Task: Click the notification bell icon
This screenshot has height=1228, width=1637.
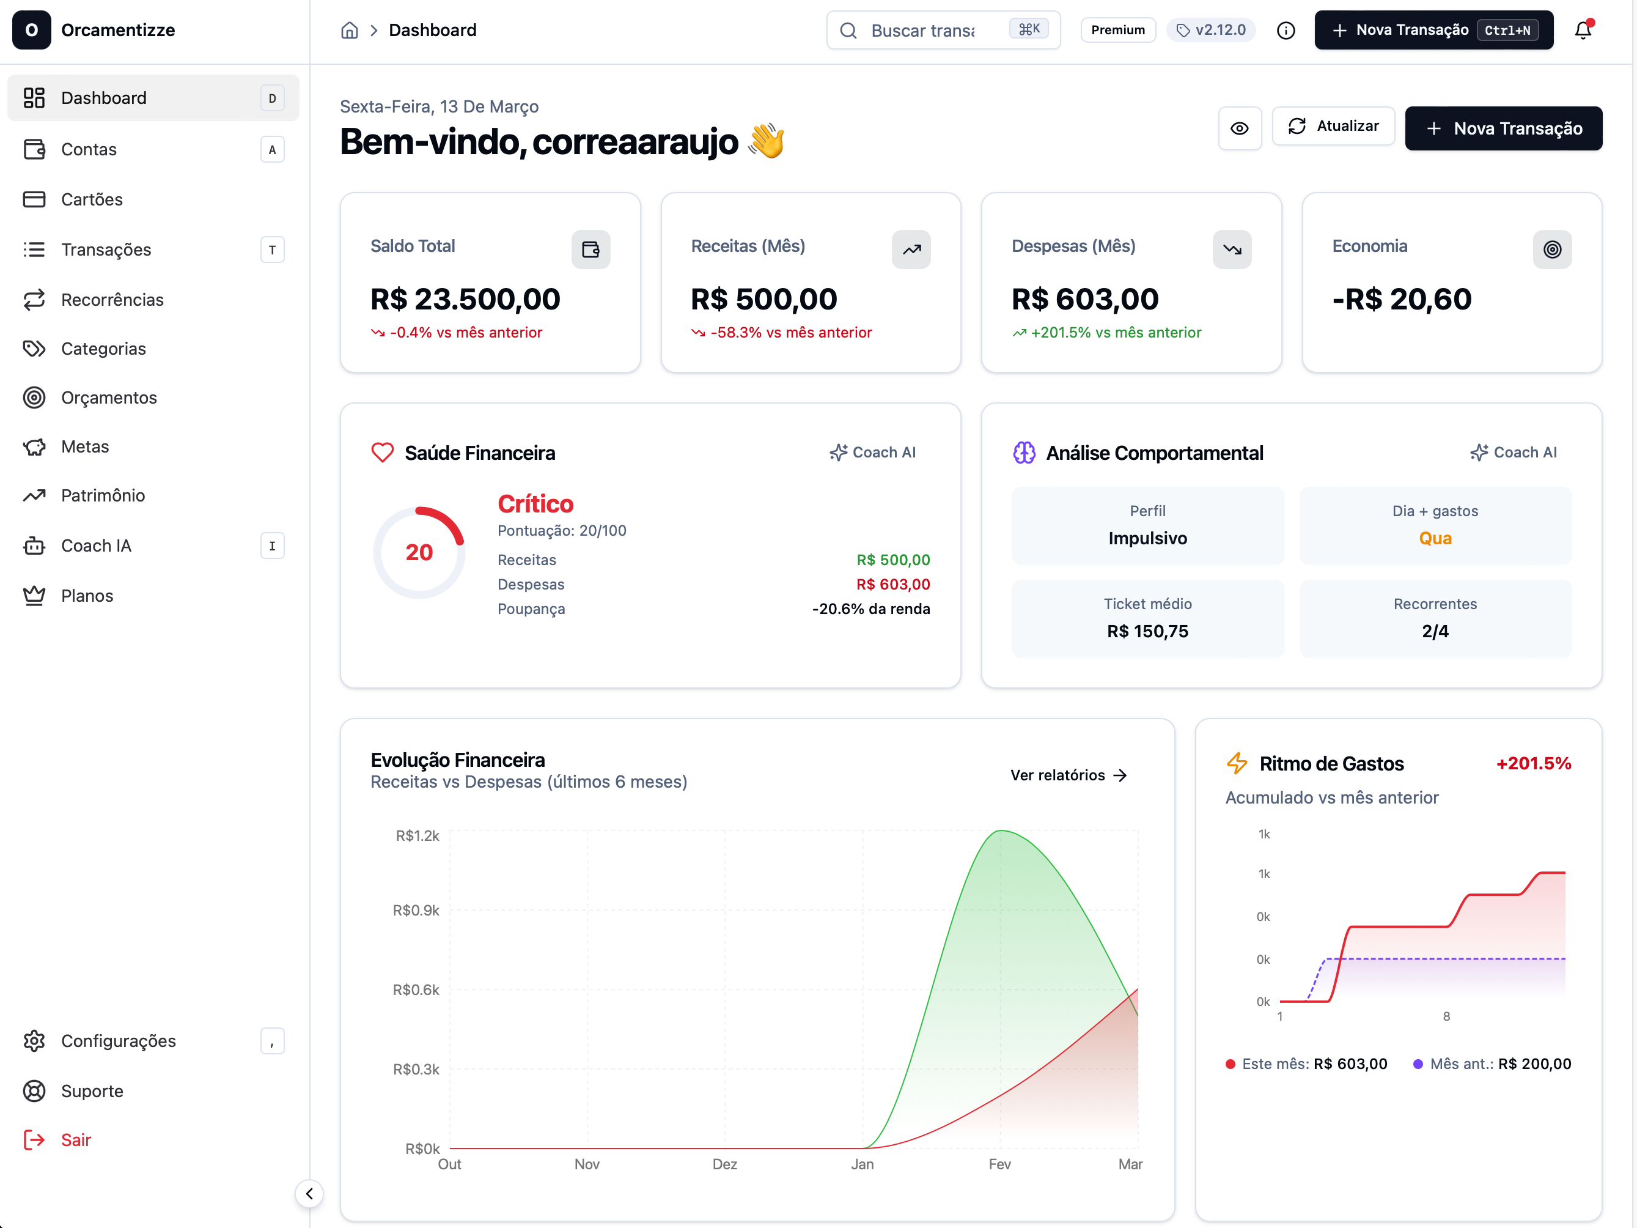Action: pyautogui.click(x=1582, y=31)
